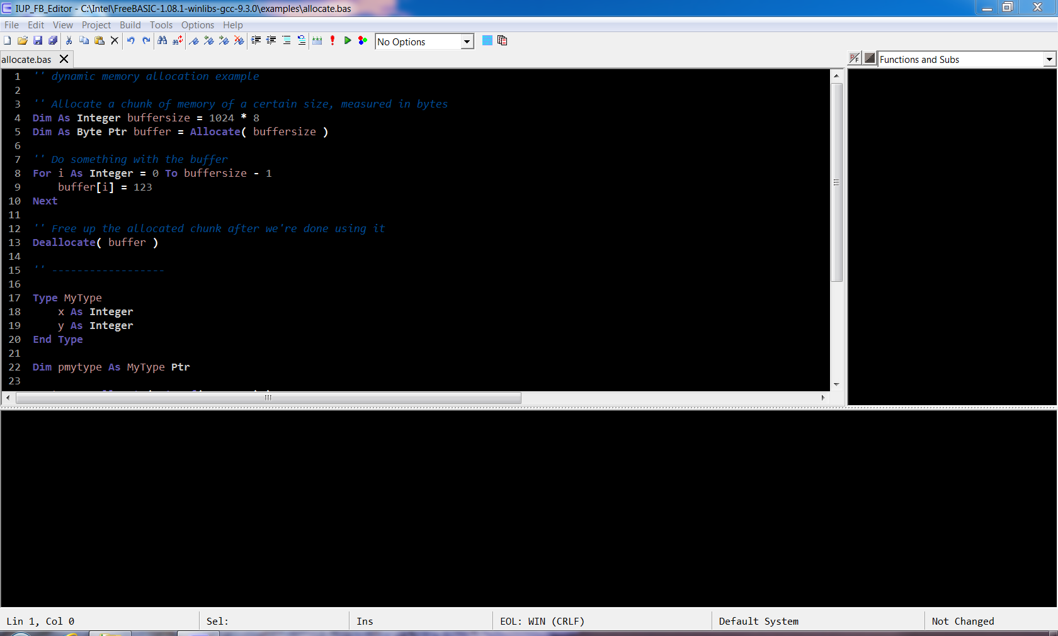The height and width of the screenshot is (636, 1058).
Task: Redo the last undone edit
Action: tap(146, 40)
